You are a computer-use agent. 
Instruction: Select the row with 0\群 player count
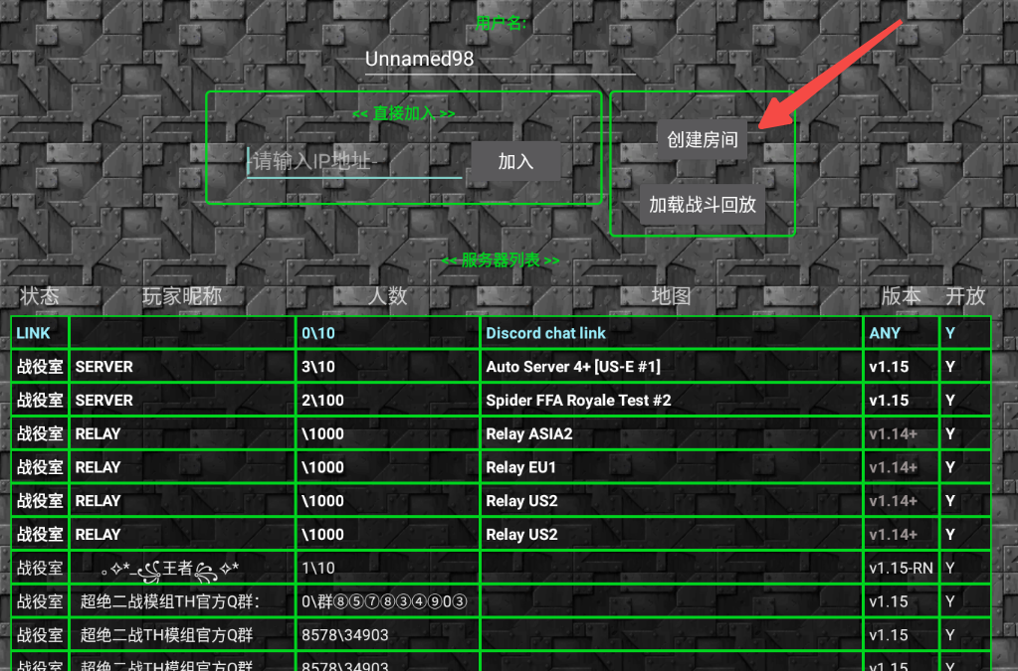pyautogui.click(x=384, y=601)
